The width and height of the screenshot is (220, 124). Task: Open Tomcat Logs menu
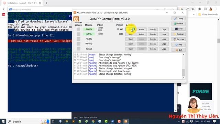pos(164,49)
